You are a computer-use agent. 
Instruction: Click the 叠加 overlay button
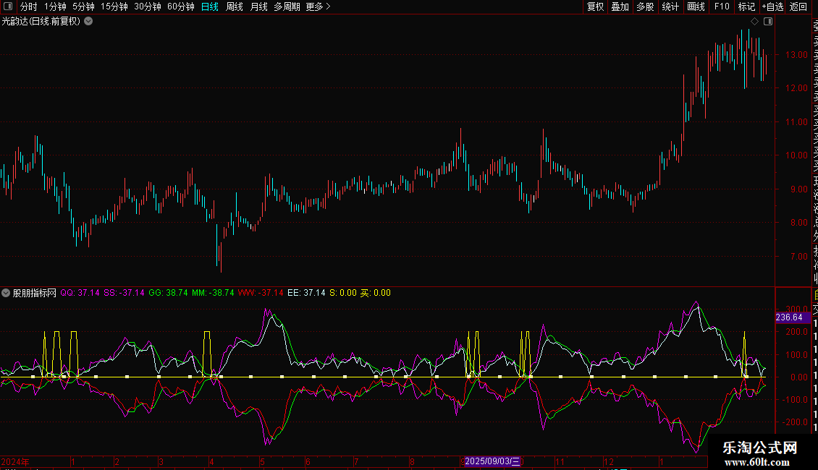point(620,7)
